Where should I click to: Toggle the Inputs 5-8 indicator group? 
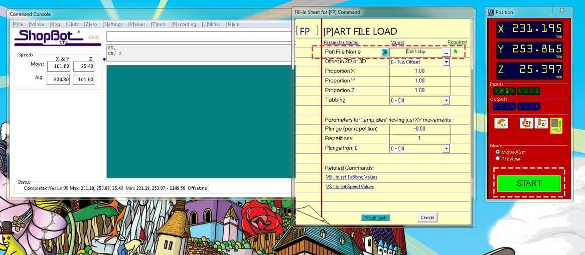click(x=528, y=91)
